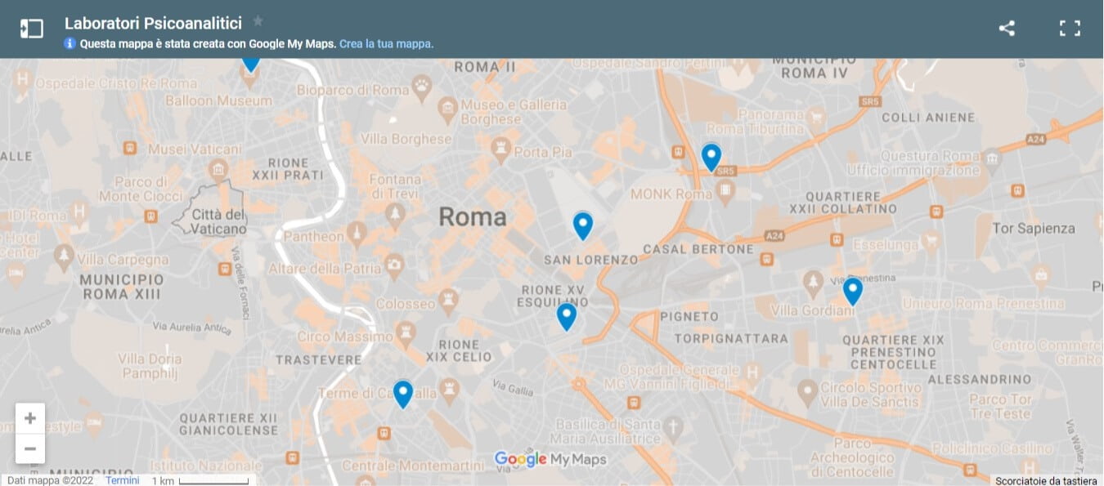Click the TRASTEVERE district label
This screenshot has width=1104, height=486.
pyautogui.click(x=319, y=359)
